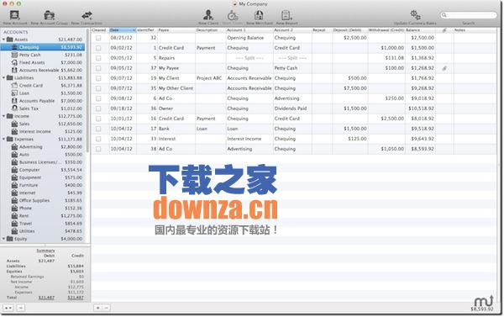The width and height of the screenshot is (504, 317).
Task: Open the add account popup button
Action: 8,308
